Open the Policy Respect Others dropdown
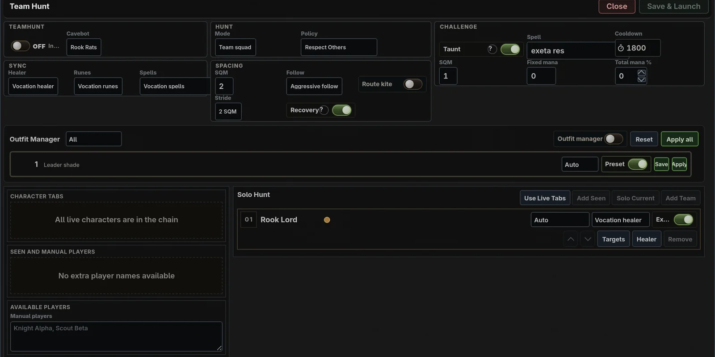Screen dimensions: 715x357 (x=339, y=47)
